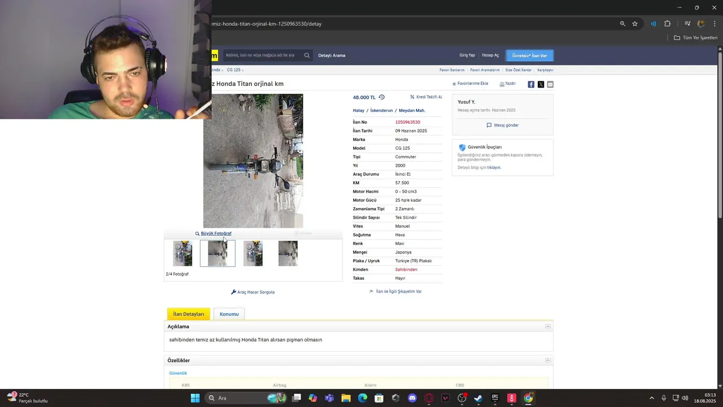Viewport: 723px width, 407px height.
Task: Share listing via email icon
Action: 550,84
